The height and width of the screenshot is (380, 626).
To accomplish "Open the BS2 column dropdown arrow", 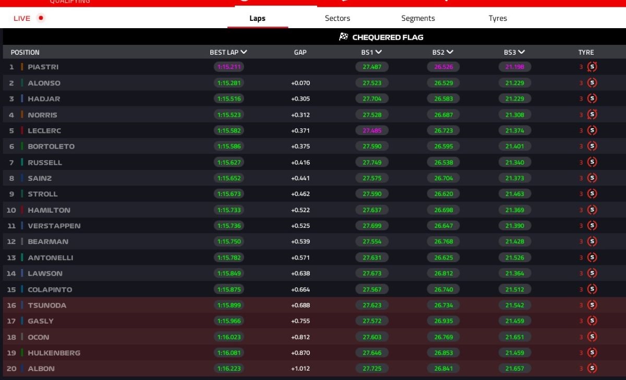I will [450, 52].
